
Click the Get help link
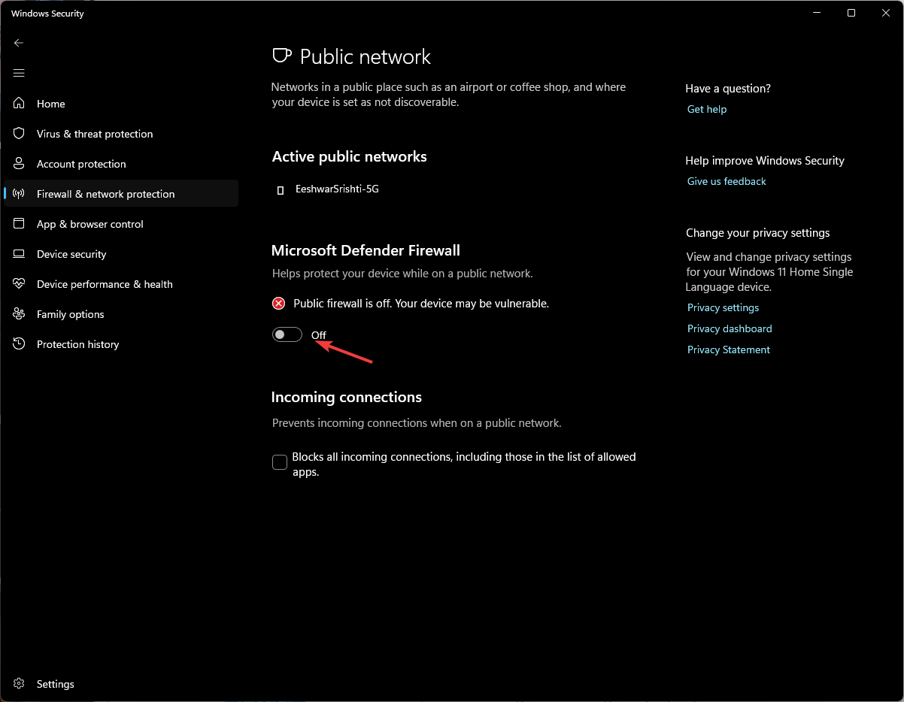(707, 109)
